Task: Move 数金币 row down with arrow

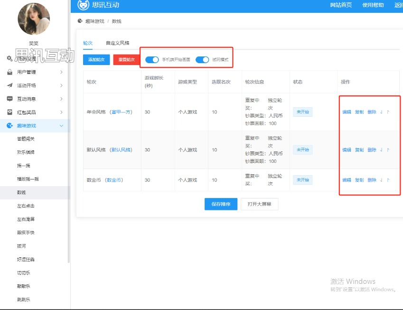Action: [x=381, y=180]
